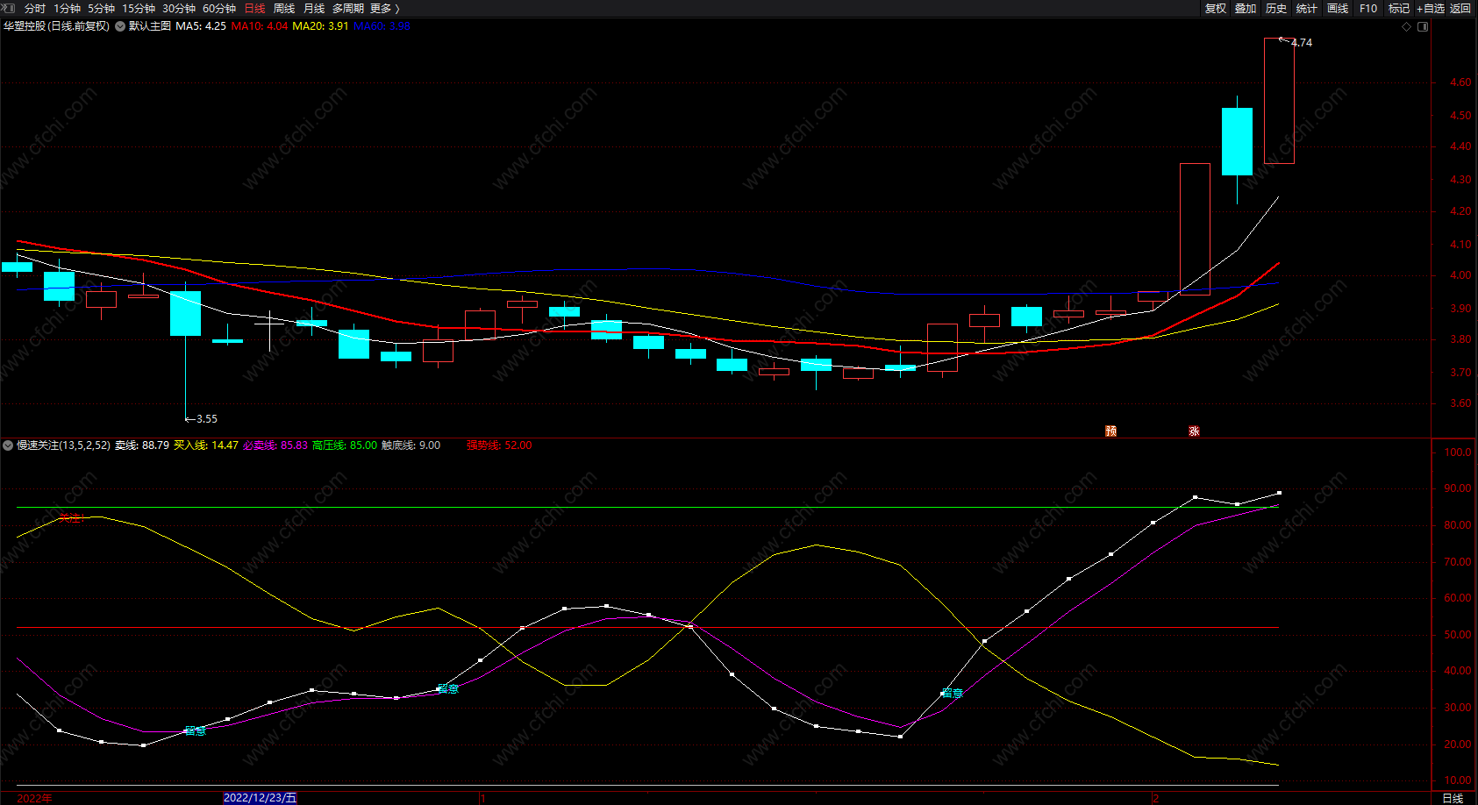
Task: Click the red 涨 marker under the chart
Action: (1194, 431)
